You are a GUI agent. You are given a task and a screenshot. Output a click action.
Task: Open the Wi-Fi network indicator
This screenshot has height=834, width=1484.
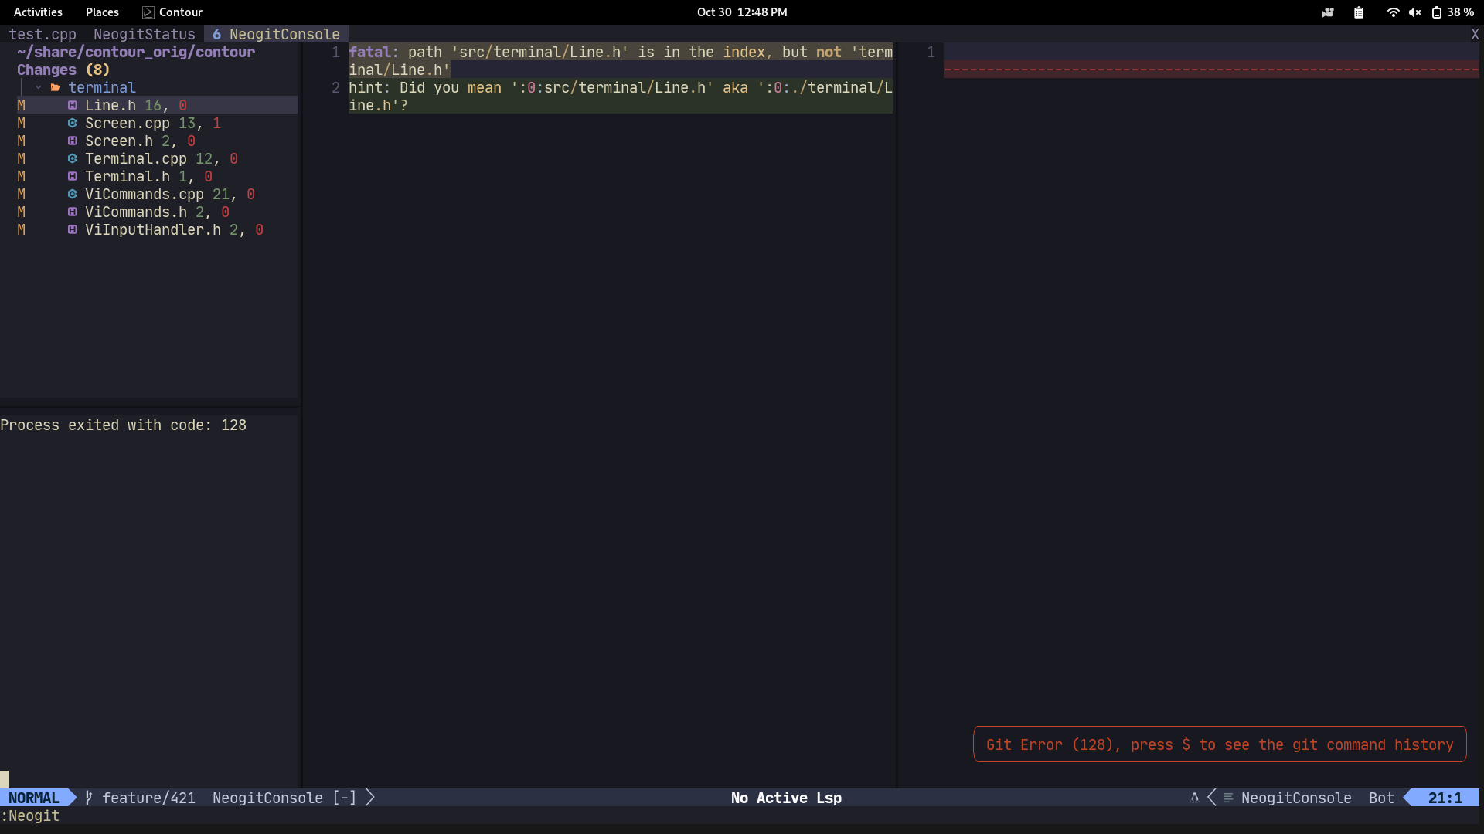[1393, 12]
